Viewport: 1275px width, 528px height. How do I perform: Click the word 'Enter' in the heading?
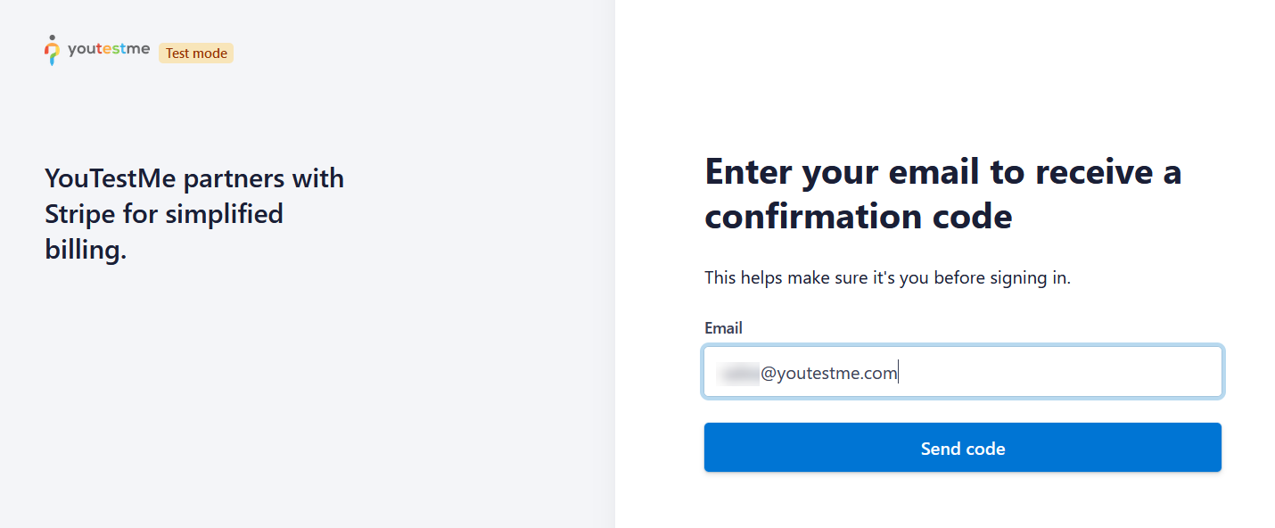tap(747, 171)
